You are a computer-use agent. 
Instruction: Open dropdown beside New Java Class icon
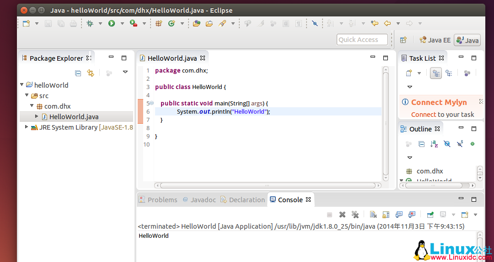tap(182, 24)
